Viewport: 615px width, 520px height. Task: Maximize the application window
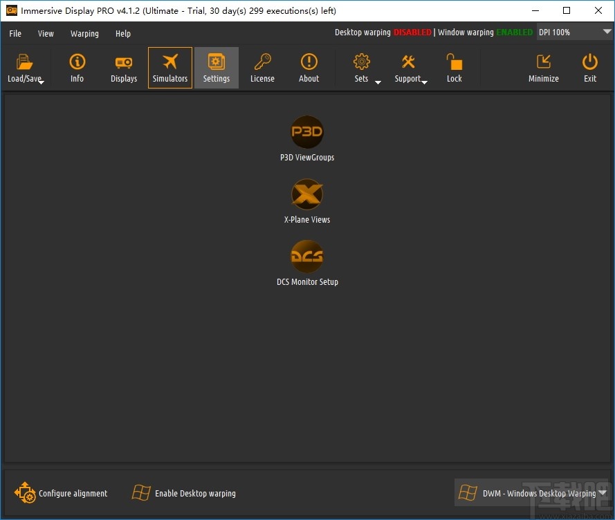567,10
